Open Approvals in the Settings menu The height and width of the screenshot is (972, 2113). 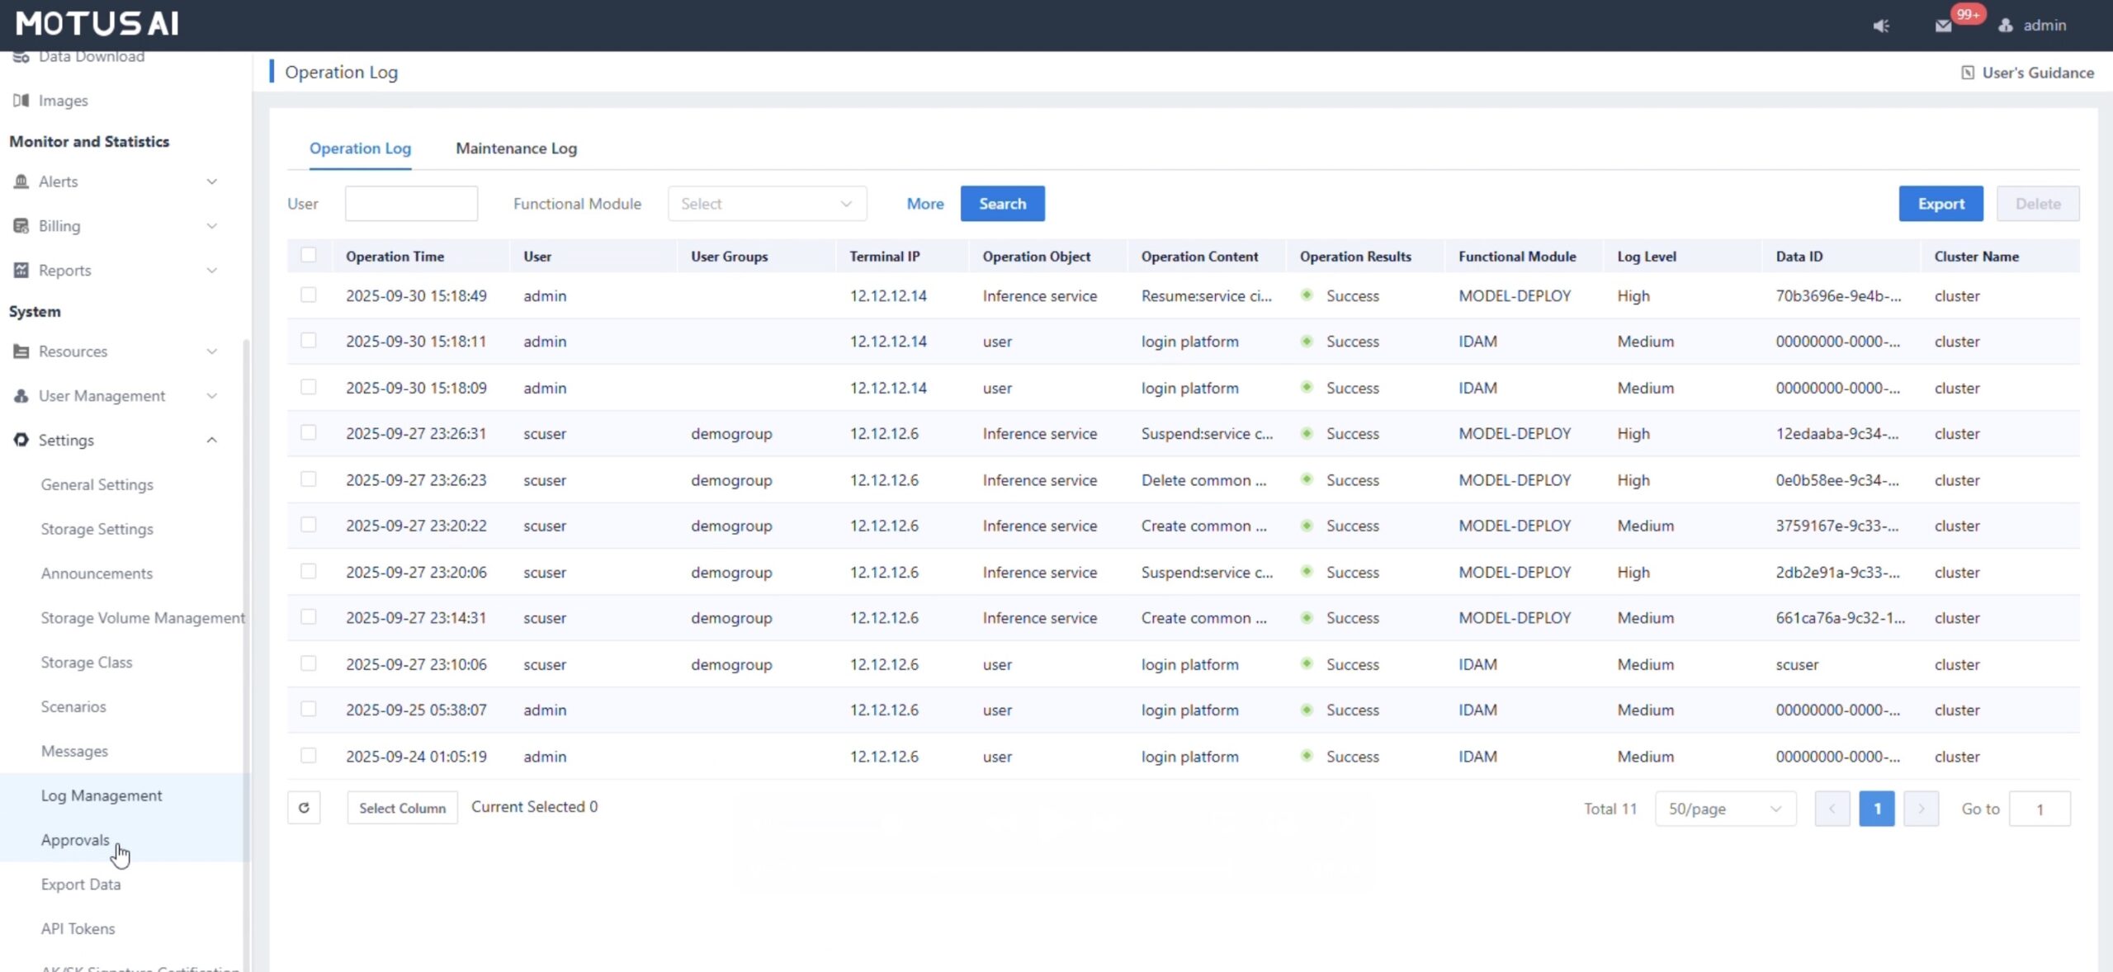point(75,840)
